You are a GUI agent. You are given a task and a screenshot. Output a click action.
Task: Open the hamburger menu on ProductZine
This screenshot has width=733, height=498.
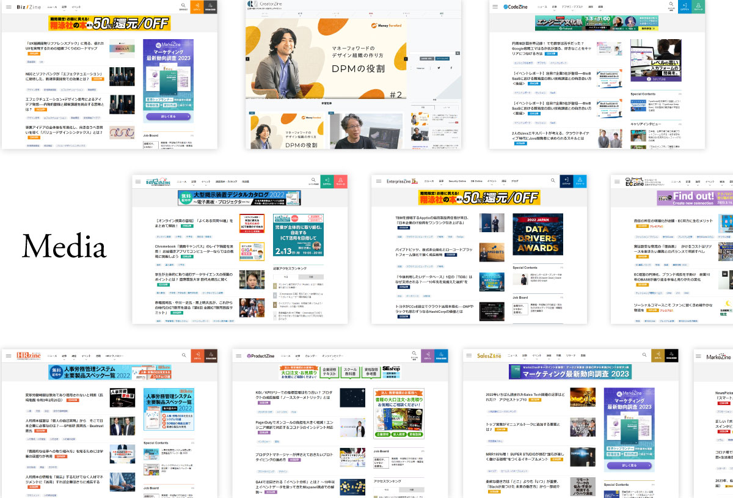tap(239, 356)
